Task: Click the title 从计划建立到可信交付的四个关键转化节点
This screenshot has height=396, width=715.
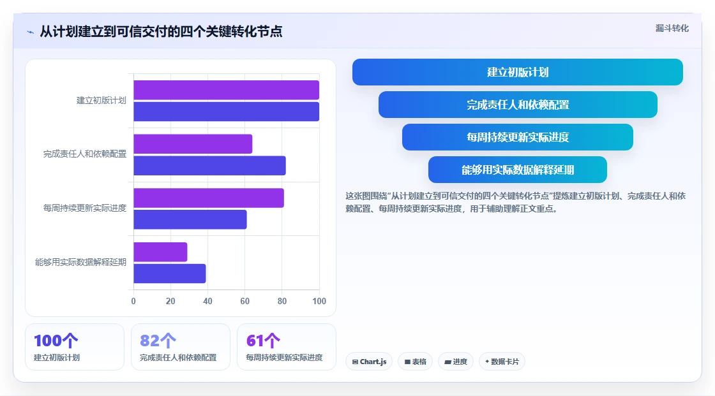Action: click(x=161, y=31)
